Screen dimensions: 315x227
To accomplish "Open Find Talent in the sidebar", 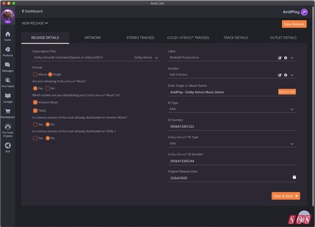I will tap(8, 82).
